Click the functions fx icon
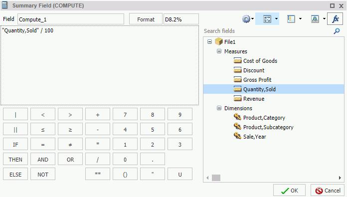This screenshot has height=197, width=347. pyautogui.click(x=335, y=19)
